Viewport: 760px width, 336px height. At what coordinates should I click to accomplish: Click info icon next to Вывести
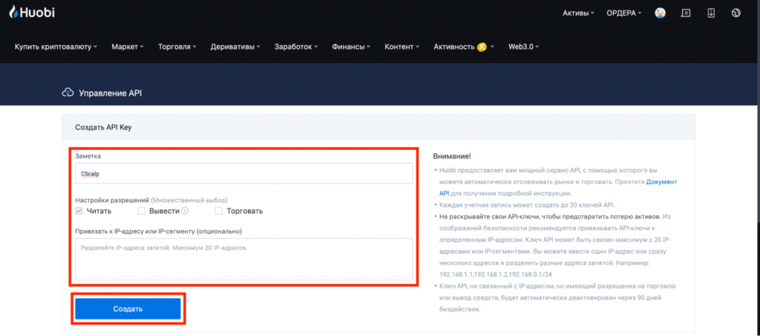[185, 211]
